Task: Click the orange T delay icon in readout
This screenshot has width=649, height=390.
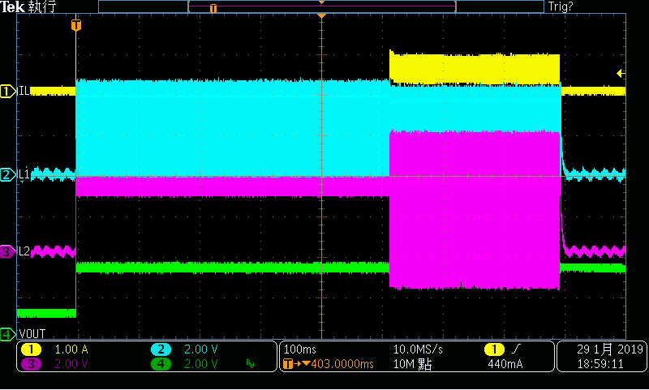Action: coord(288,364)
